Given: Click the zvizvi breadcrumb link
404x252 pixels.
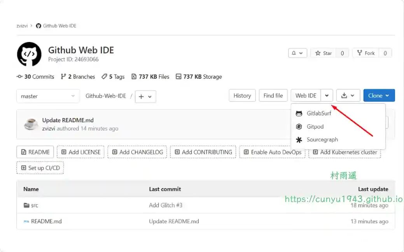Looking at the screenshot, I should [x=22, y=26].
